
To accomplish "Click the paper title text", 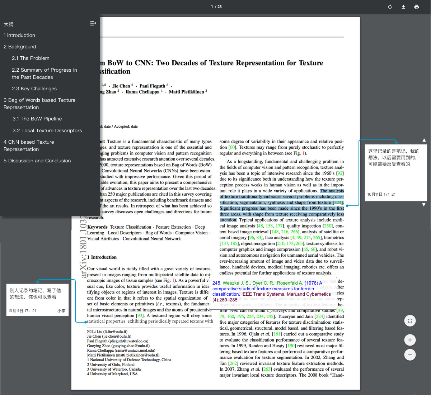I will (212, 67).
